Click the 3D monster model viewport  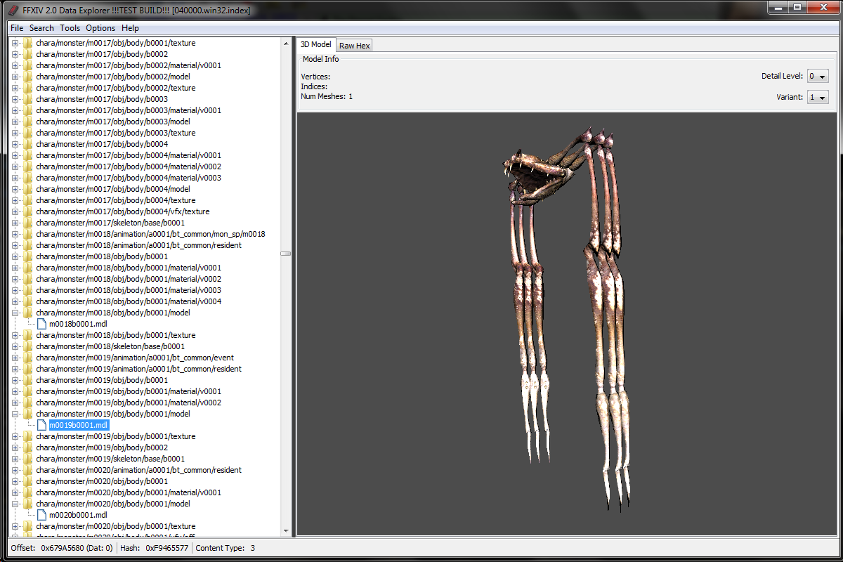pyautogui.click(x=567, y=323)
